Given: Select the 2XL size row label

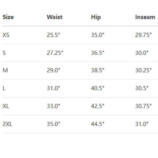Looking at the screenshot, I should [x=7, y=124].
